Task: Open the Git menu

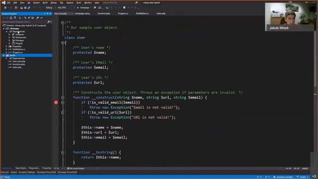Action: click(x=29, y=2)
